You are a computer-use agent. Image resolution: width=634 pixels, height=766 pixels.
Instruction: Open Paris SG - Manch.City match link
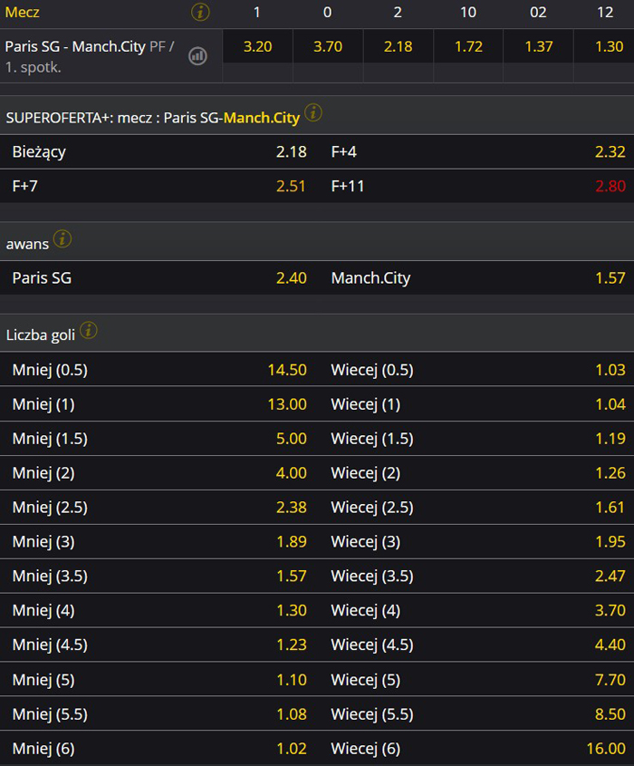click(x=75, y=46)
